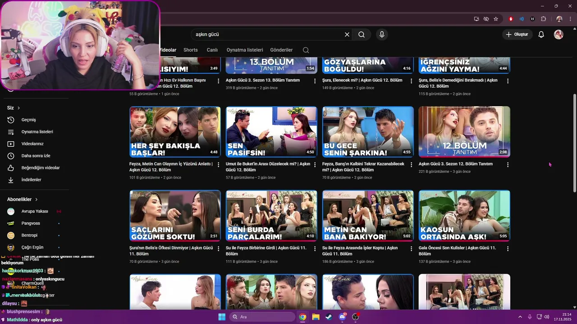Open YouTube notifications bell
Screen dimensions: 577x324
coord(541,34)
